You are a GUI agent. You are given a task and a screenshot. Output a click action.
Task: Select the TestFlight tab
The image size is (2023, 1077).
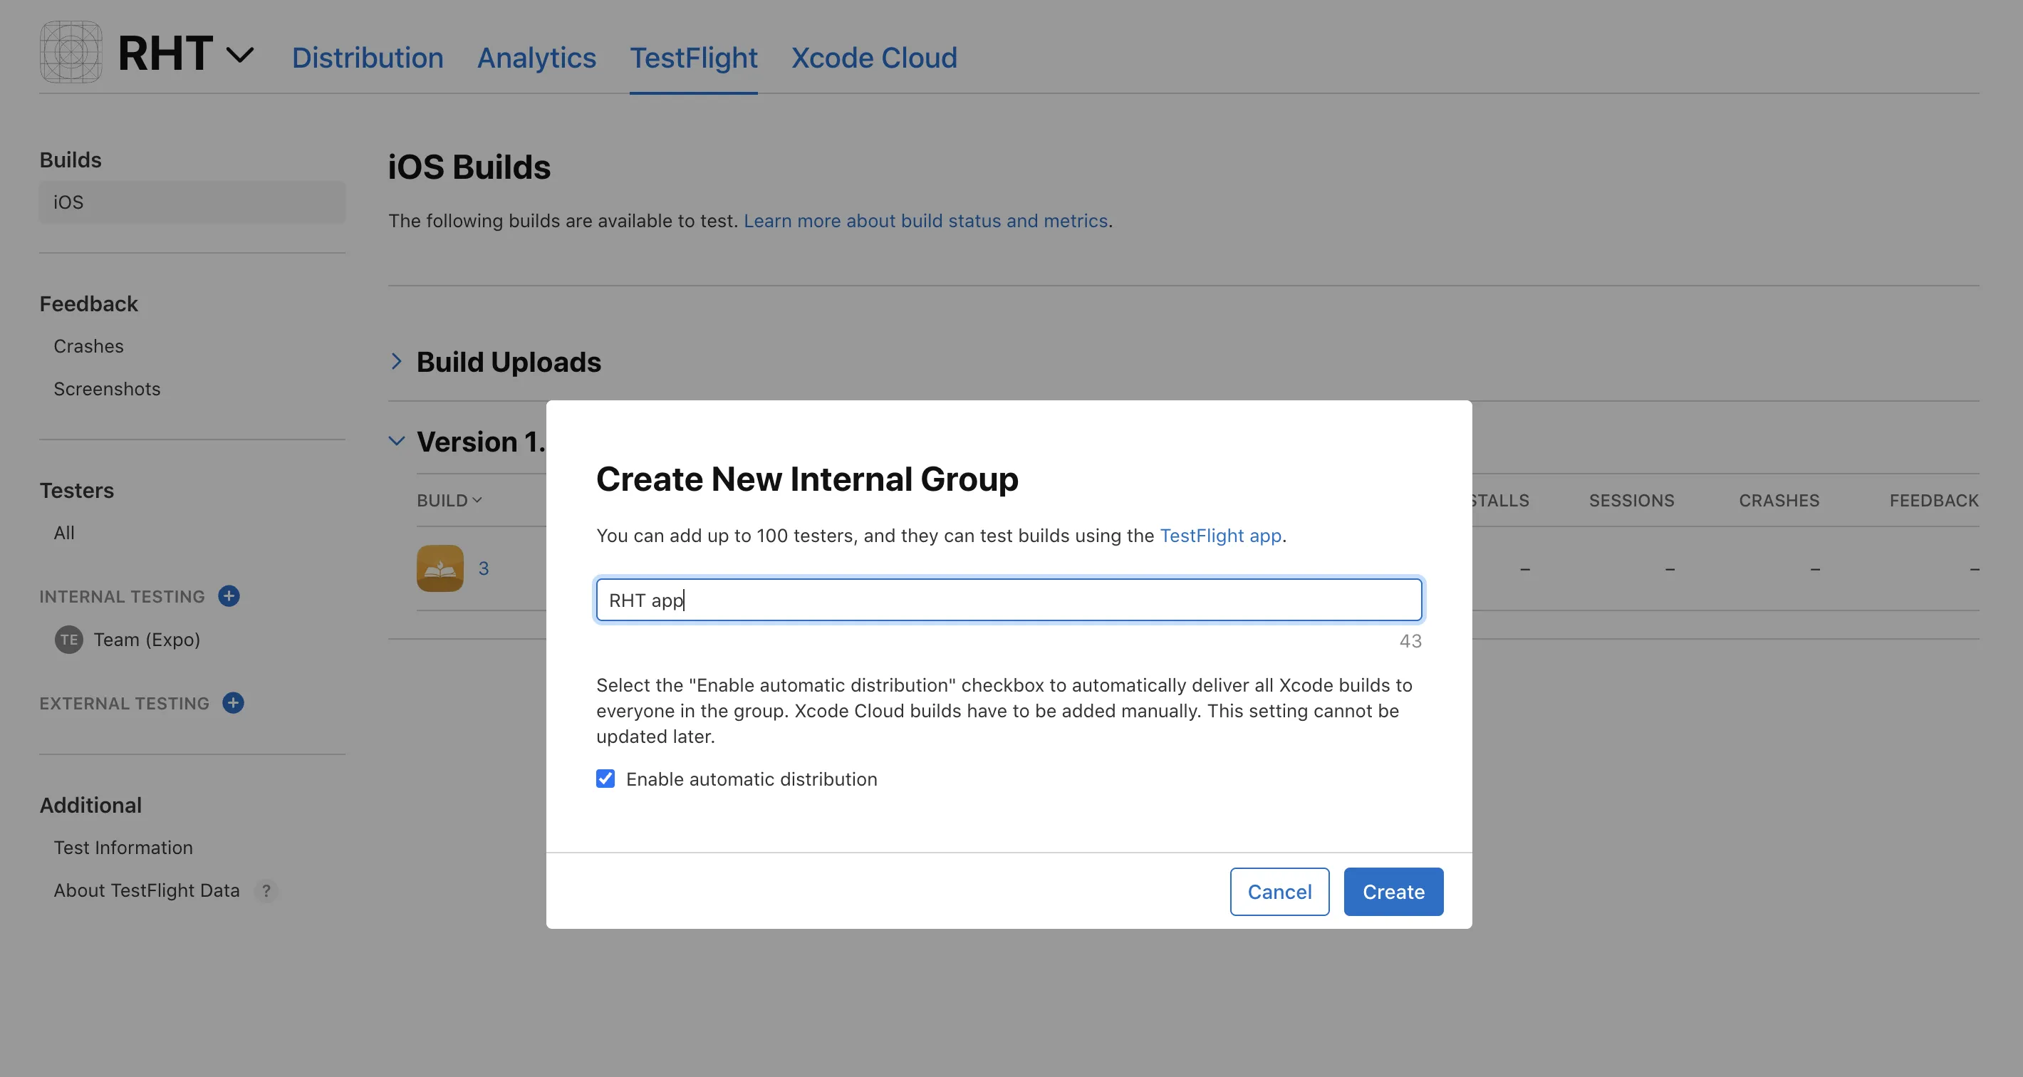(693, 58)
